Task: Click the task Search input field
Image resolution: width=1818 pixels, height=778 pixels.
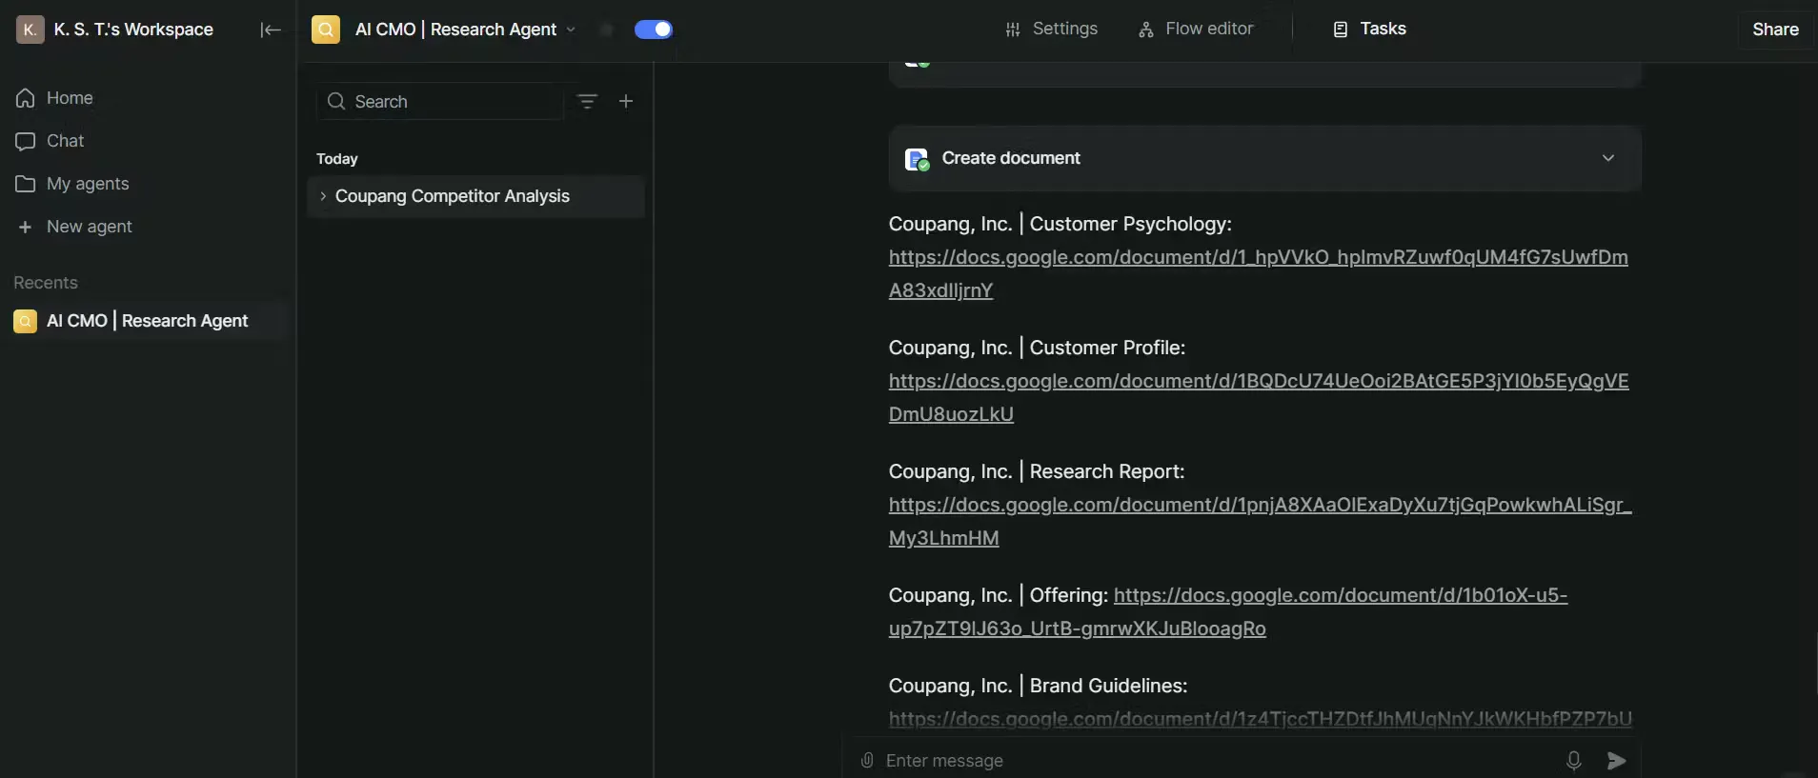Action: coord(440,101)
